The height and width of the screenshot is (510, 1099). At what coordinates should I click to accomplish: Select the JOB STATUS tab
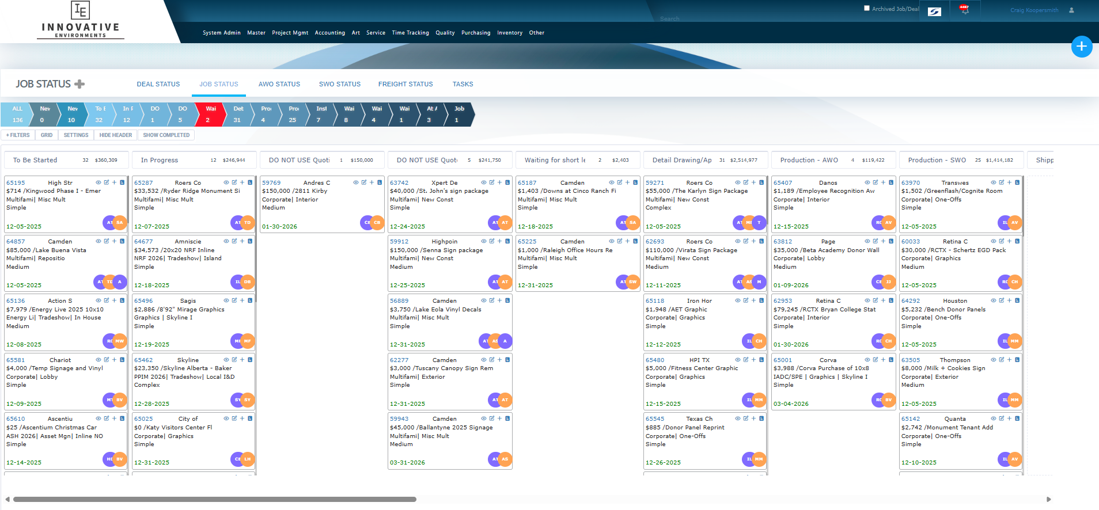point(219,84)
